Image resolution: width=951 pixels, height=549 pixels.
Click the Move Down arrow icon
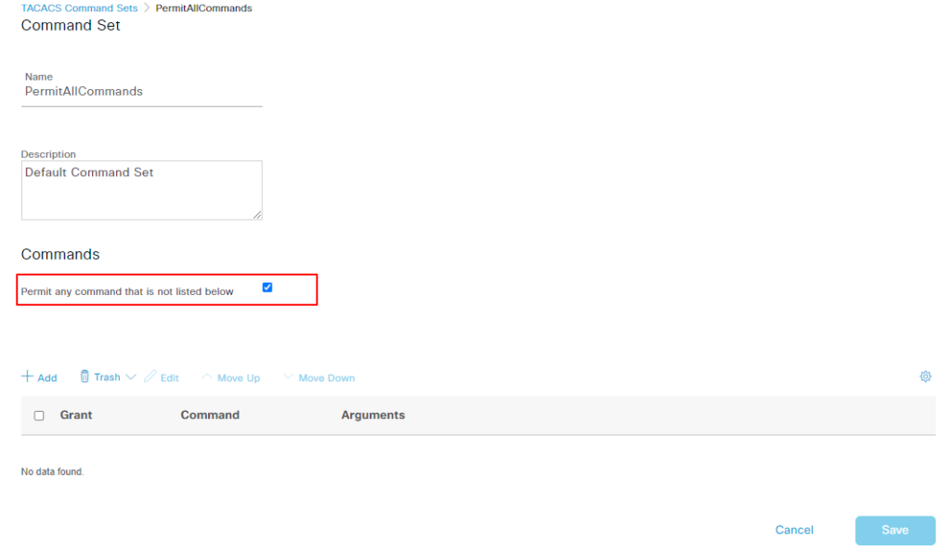pos(288,377)
